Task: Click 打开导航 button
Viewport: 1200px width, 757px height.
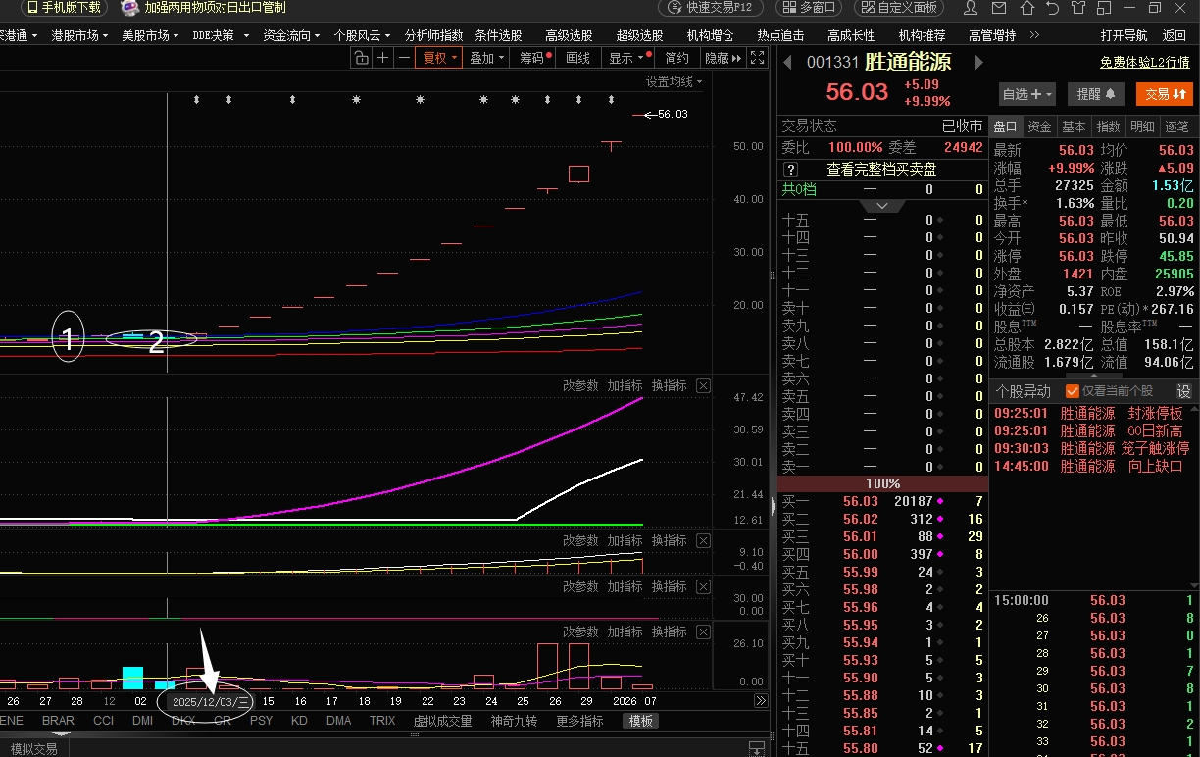Action: pyautogui.click(x=1124, y=35)
